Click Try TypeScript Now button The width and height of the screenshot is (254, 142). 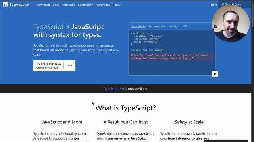tap(48, 65)
